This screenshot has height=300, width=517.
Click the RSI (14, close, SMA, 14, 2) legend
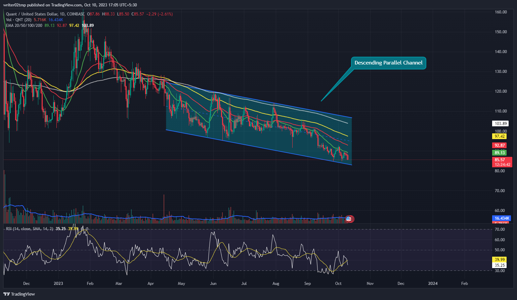30,229
